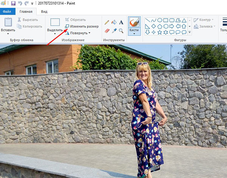The width and height of the screenshot is (227, 178).
Task: Click Обрезать to crop the image
Action: 75,20
